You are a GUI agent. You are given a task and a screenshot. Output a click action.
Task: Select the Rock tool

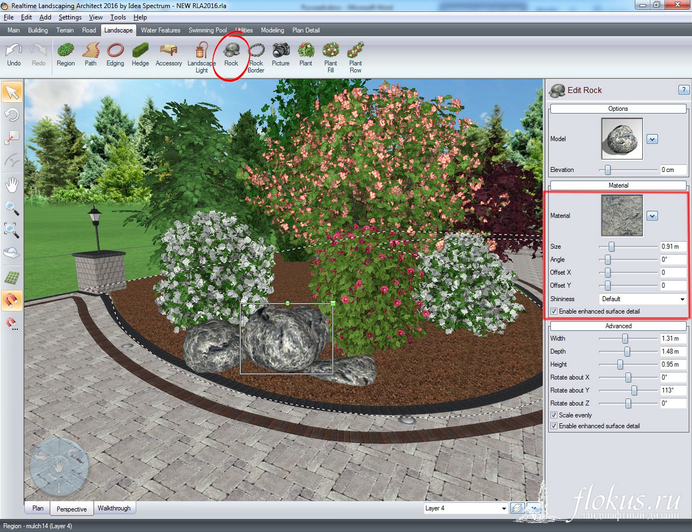(x=231, y=55)
